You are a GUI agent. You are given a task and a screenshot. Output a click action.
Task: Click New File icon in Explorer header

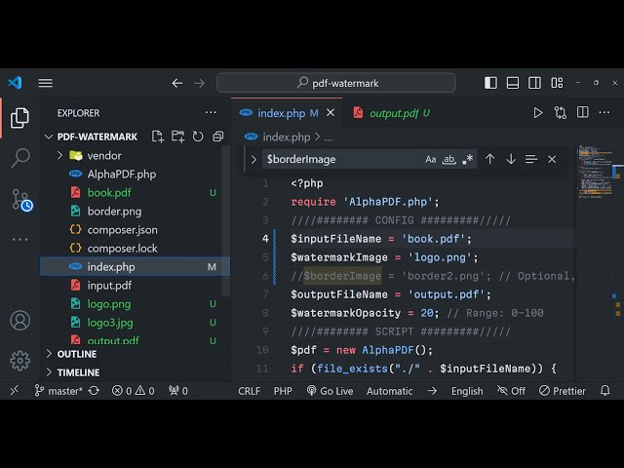[x=158, y=136]
